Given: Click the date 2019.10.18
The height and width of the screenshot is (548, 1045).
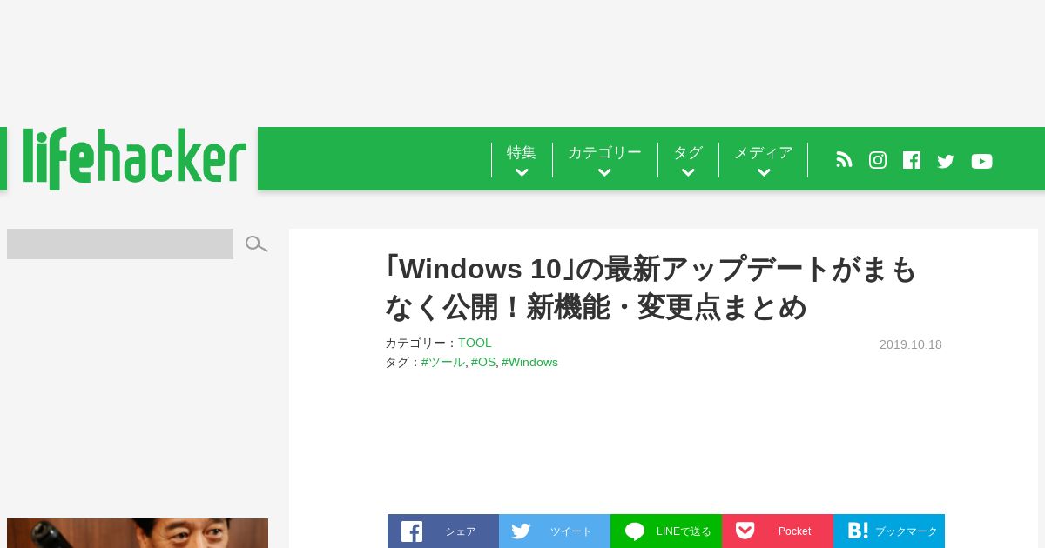Looking at the screenshot, I should (x=911, y=344).
